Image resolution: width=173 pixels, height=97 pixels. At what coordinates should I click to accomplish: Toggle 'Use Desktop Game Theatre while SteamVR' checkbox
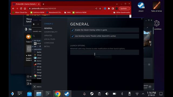pos(72,36)
